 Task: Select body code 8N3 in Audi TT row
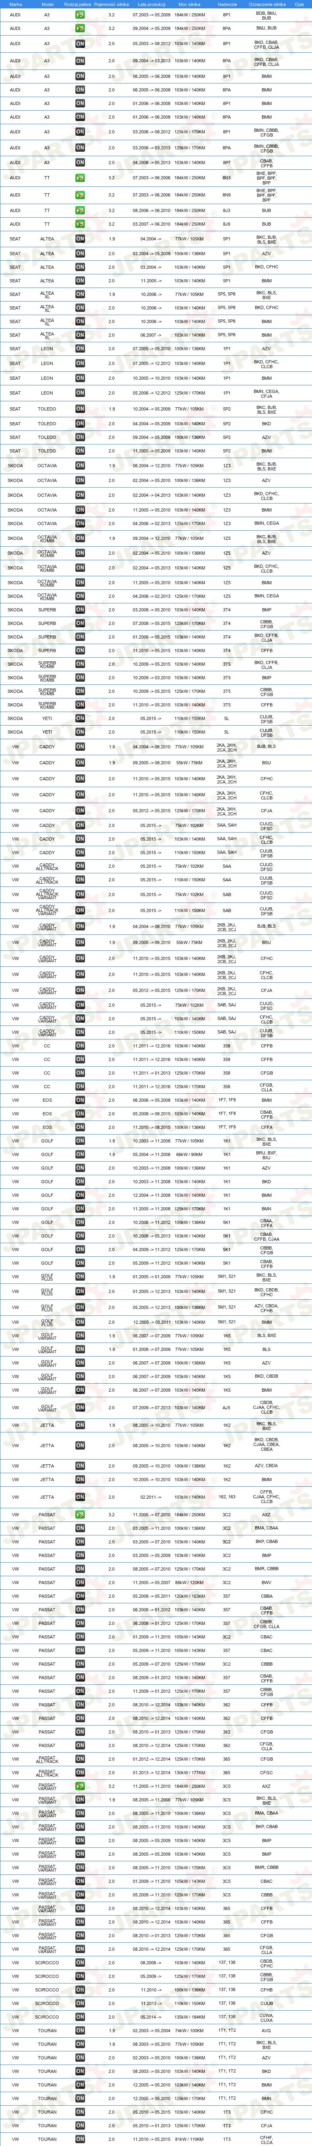click(227, 177)
